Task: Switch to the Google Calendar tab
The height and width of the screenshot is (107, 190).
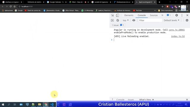Action: 57,2
